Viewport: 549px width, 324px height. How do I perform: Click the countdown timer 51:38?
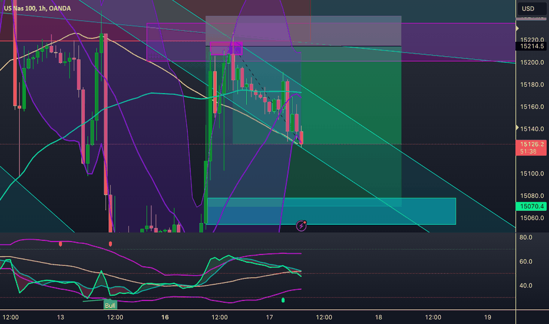528,151
